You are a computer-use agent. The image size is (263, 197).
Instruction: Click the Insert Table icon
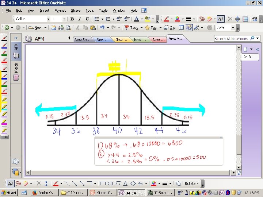coord(181,27)
